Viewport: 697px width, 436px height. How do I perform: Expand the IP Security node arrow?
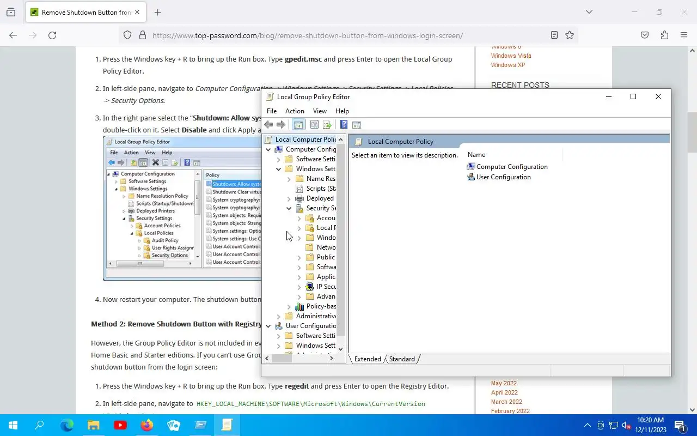pyautogui.click(x=299, y=287)
